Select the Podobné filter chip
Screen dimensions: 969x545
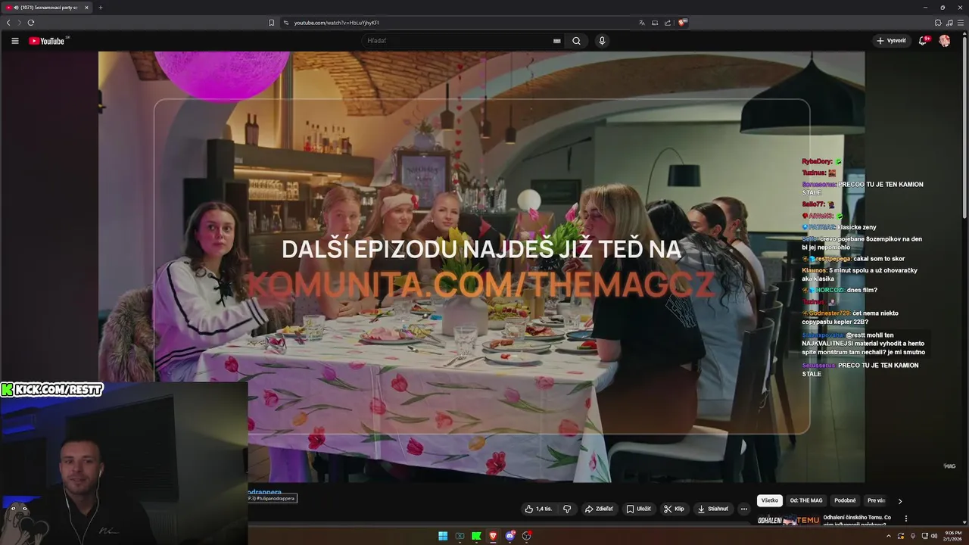pyautogui.click(x=845, y=500)
